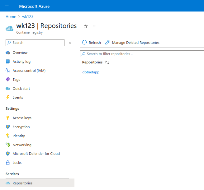
Task: Open Identity settings
Action: (19, 136)
